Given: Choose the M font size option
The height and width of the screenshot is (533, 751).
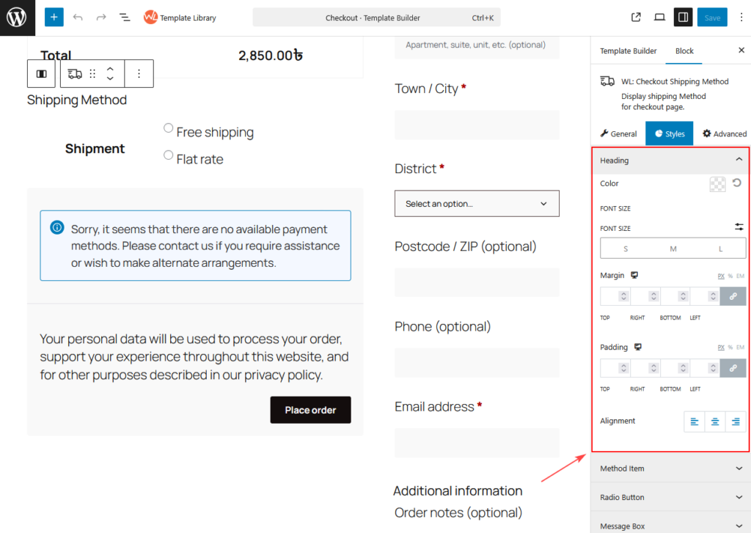Looking at the screenshot, I should click(673, 249).
